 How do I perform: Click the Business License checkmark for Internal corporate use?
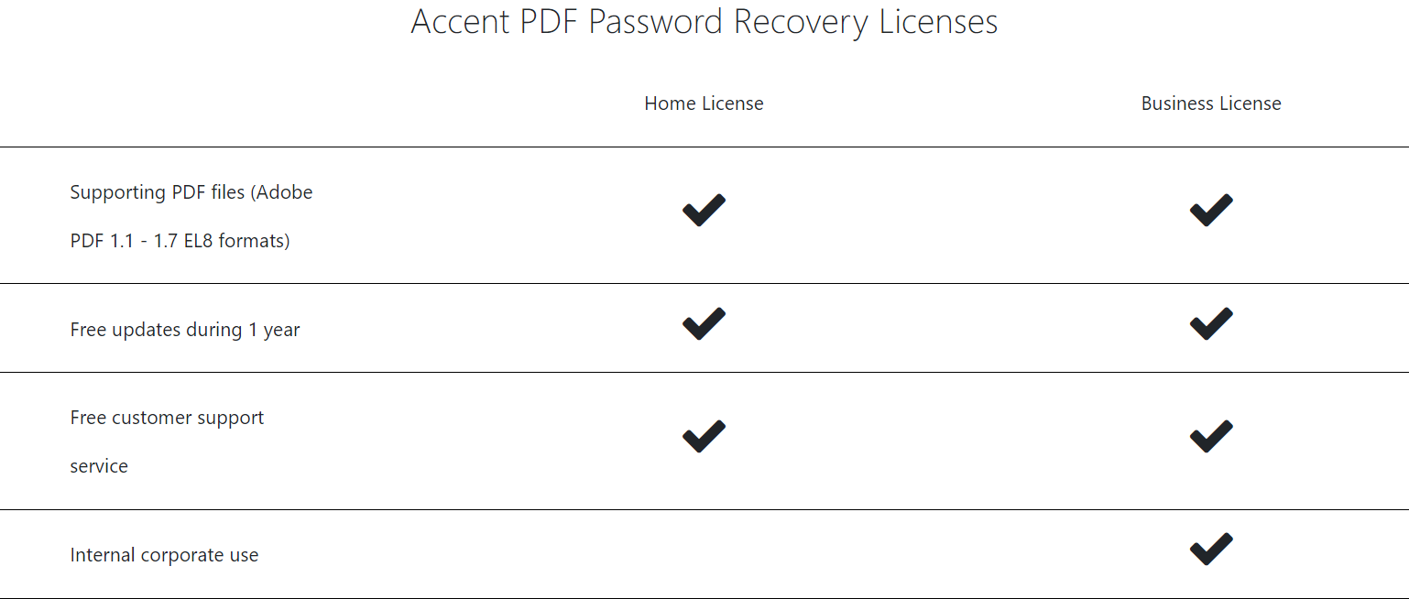[x=1210, y=550]
